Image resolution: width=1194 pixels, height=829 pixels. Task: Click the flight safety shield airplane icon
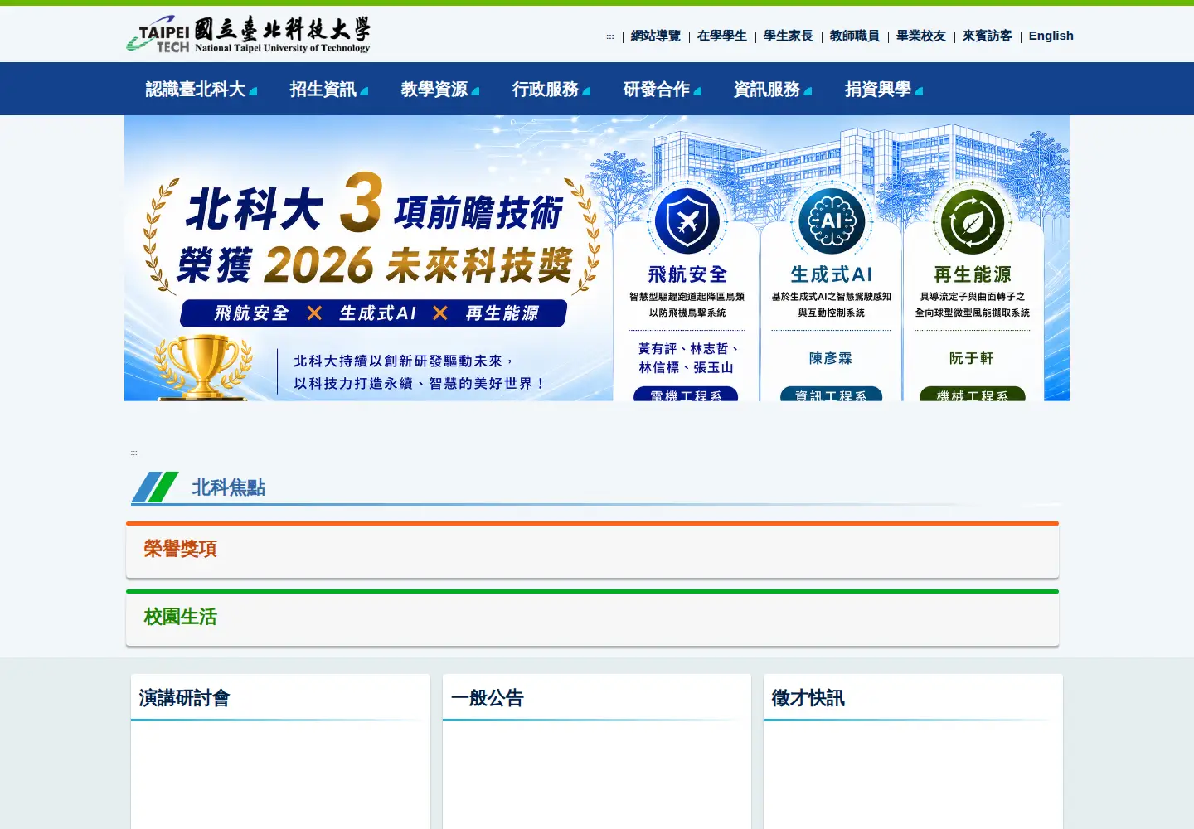tap(687, 221)
